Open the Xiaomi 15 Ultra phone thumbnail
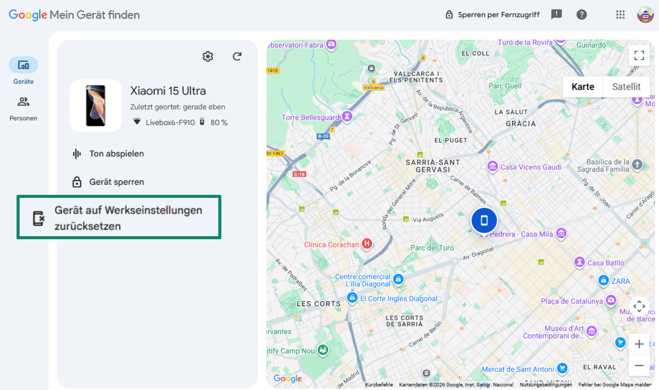Image resolution: width=659 pixels, height=390 pixels. pyautogui.click(x=95, y=105)
